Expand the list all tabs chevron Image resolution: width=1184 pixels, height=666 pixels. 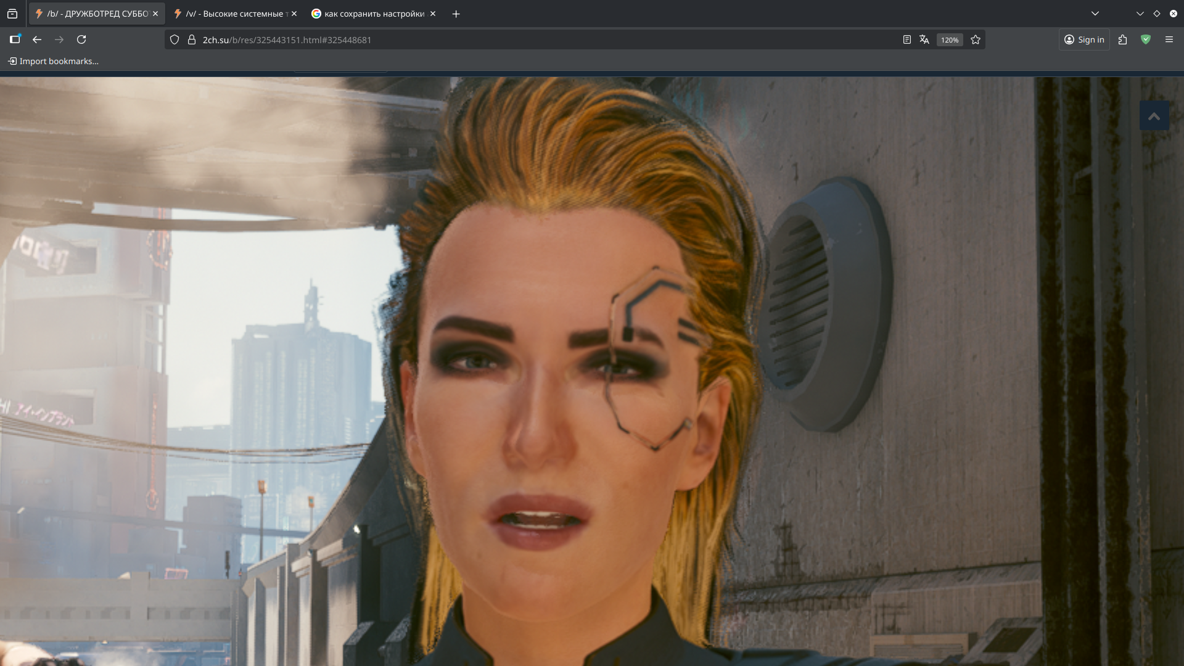coord(1095,14)
